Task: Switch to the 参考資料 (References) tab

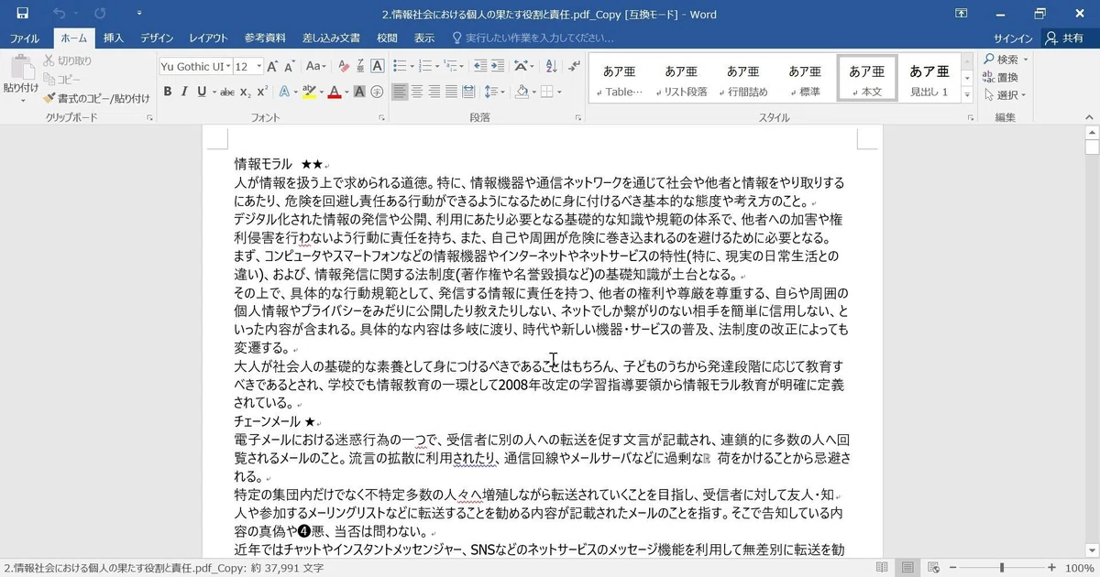Action: tap(265, 38)
